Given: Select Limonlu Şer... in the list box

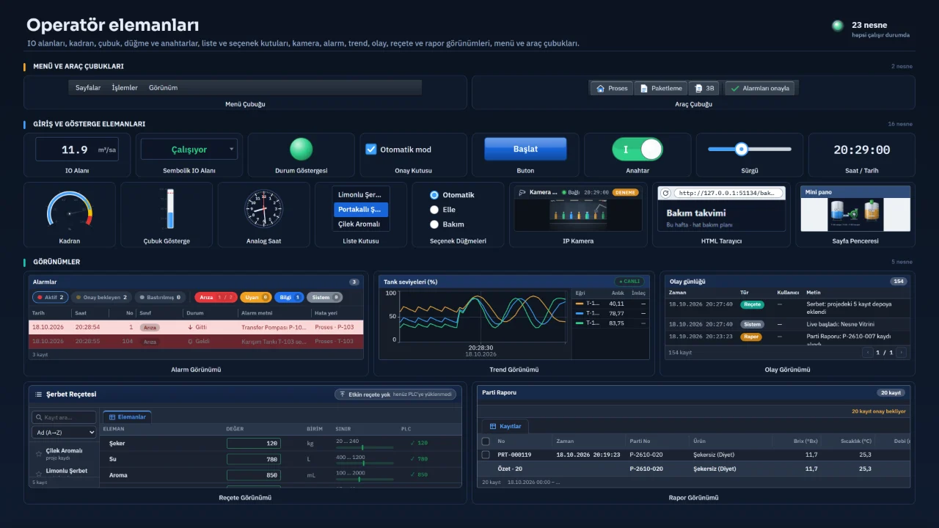Looking at the screenshot, I should pos(361,194).
